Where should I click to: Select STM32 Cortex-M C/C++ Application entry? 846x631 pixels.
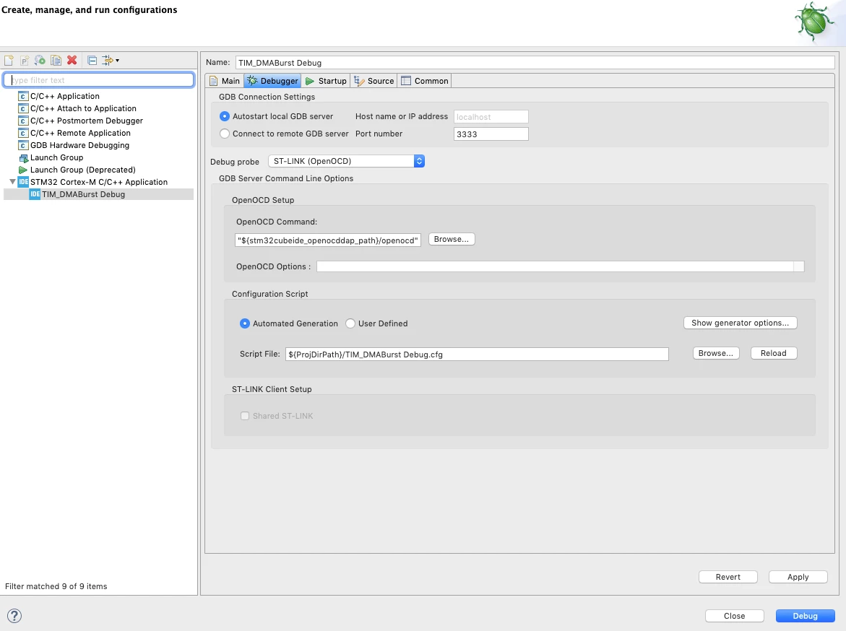99,182
